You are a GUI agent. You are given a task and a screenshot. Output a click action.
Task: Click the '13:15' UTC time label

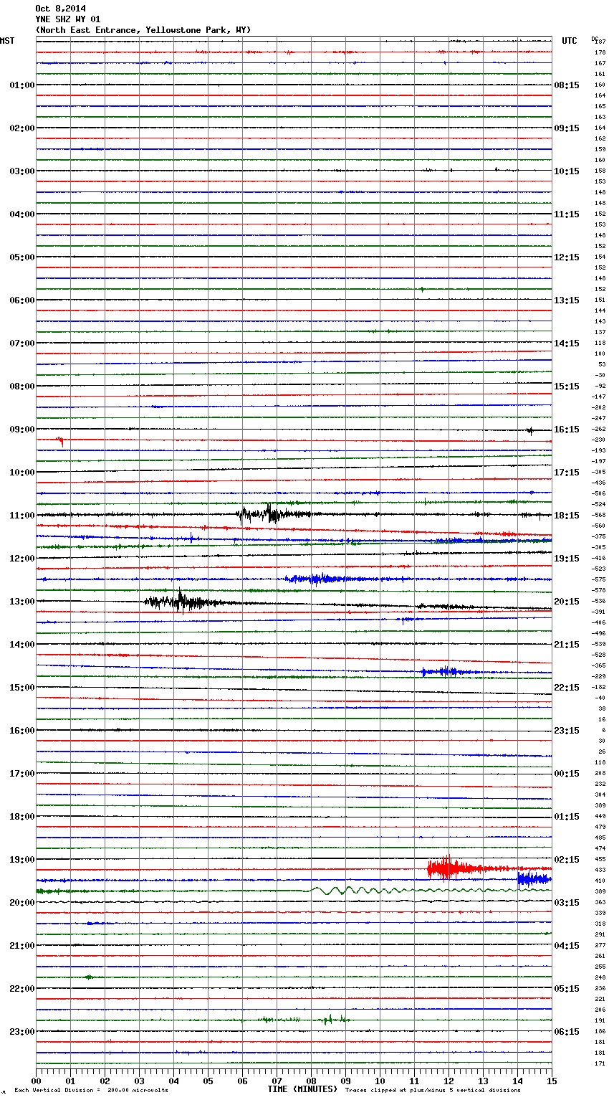tap(567, 300)
